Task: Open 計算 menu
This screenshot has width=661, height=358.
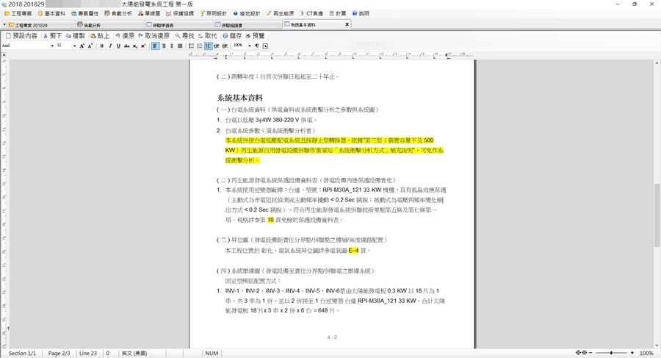Action: point(338,13)
